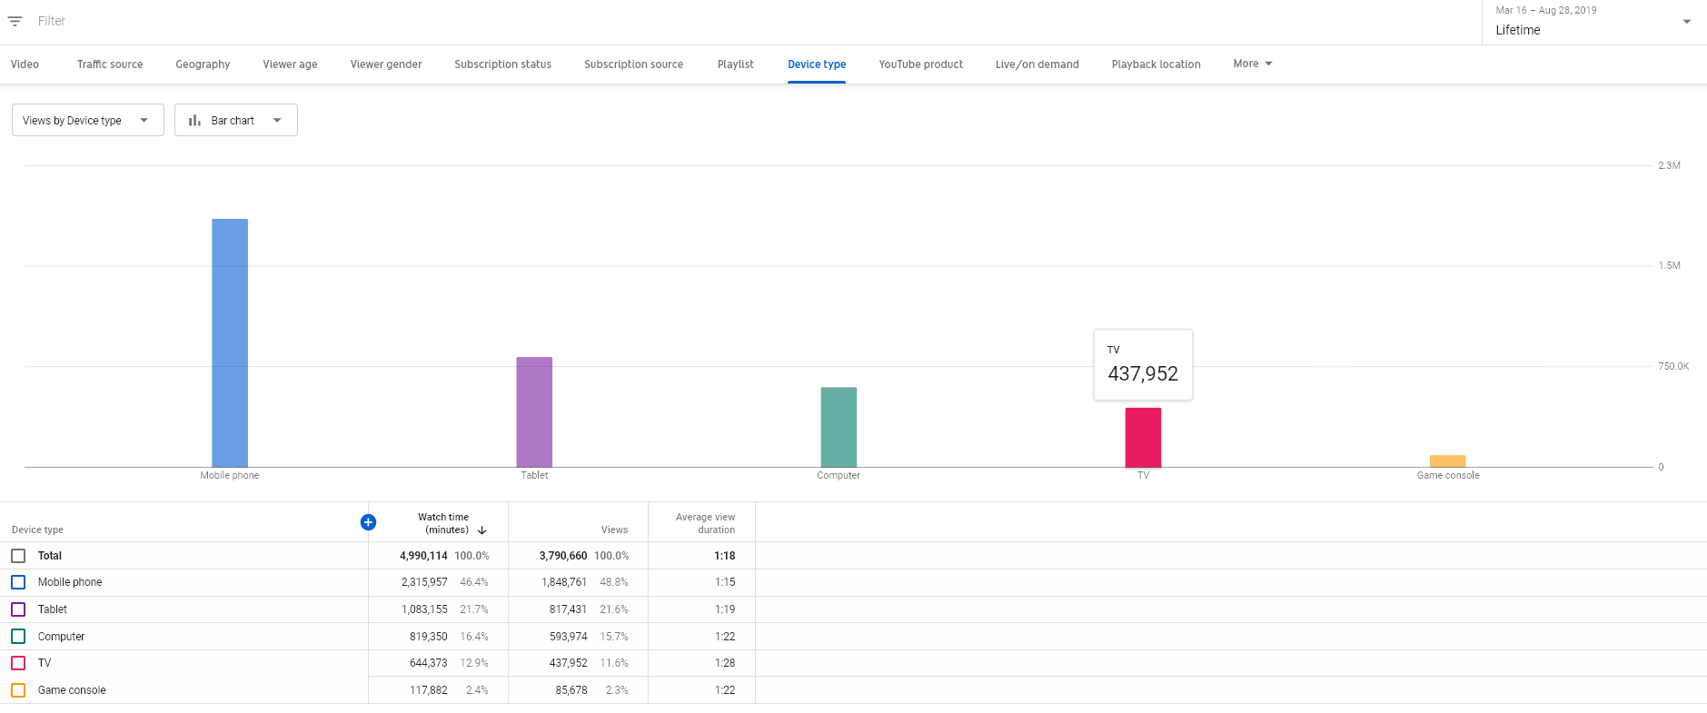Click the Watch time sort arrow
Screen dimensions: 1707x713
pos(482,530)
